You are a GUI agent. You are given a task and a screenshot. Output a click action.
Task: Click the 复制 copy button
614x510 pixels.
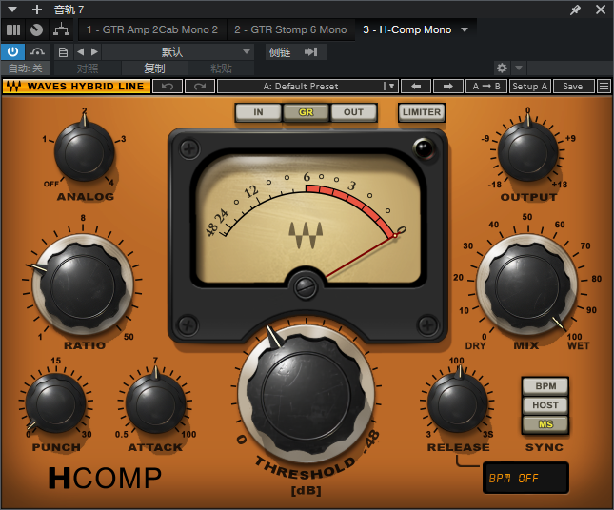click(154, 69)
